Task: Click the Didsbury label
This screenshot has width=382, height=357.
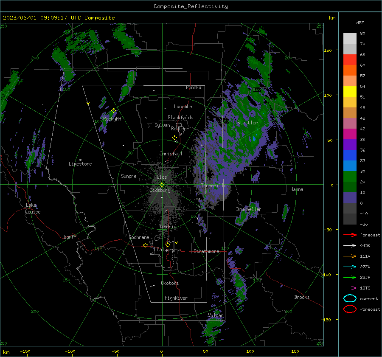Action: [x=160, y=190]
